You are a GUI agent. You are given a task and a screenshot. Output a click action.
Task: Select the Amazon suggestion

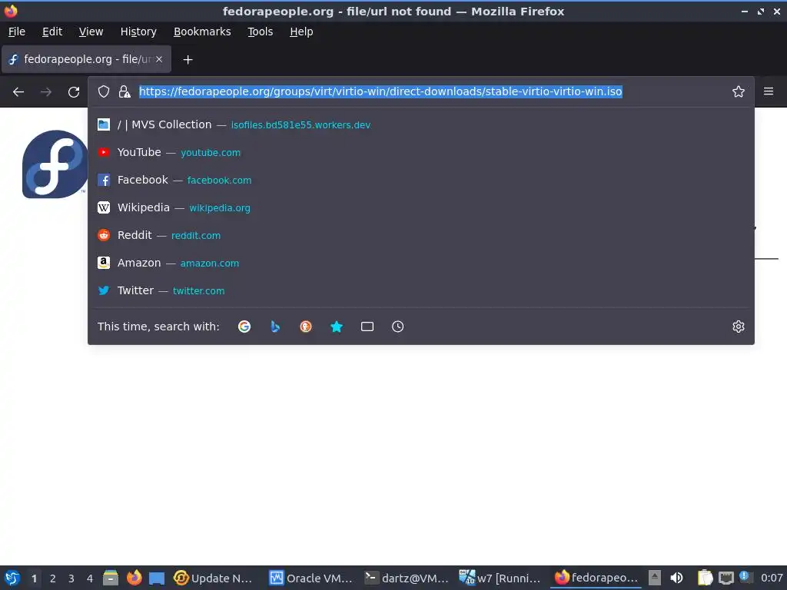[x=421, y=263]
